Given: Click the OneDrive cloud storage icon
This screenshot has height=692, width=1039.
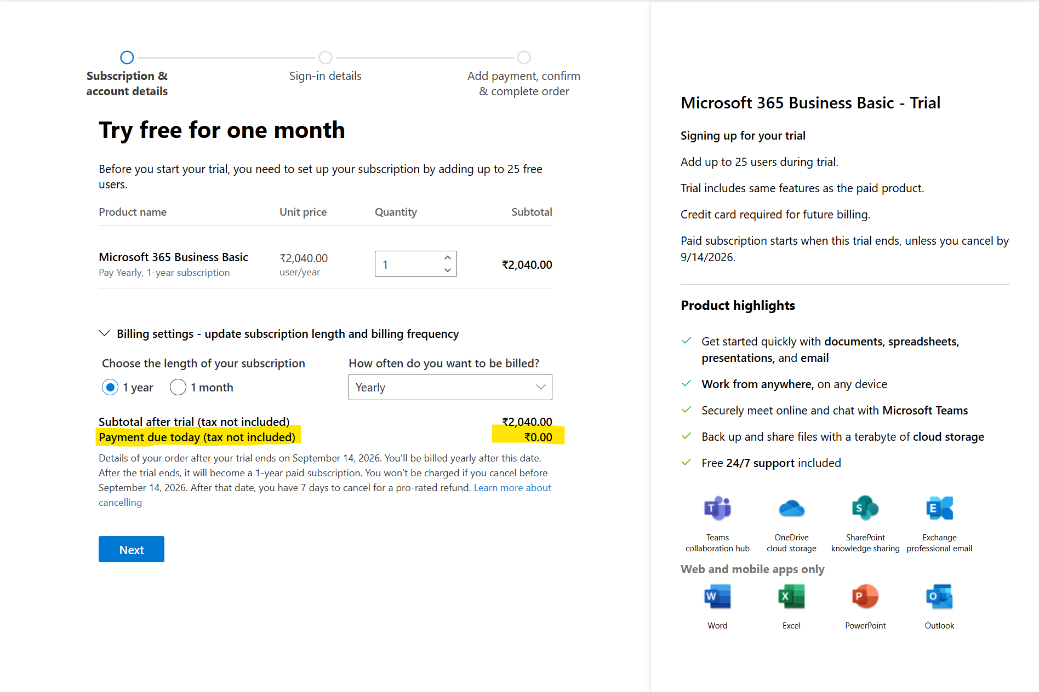Looking at the screenshot, I should point(791,508).
